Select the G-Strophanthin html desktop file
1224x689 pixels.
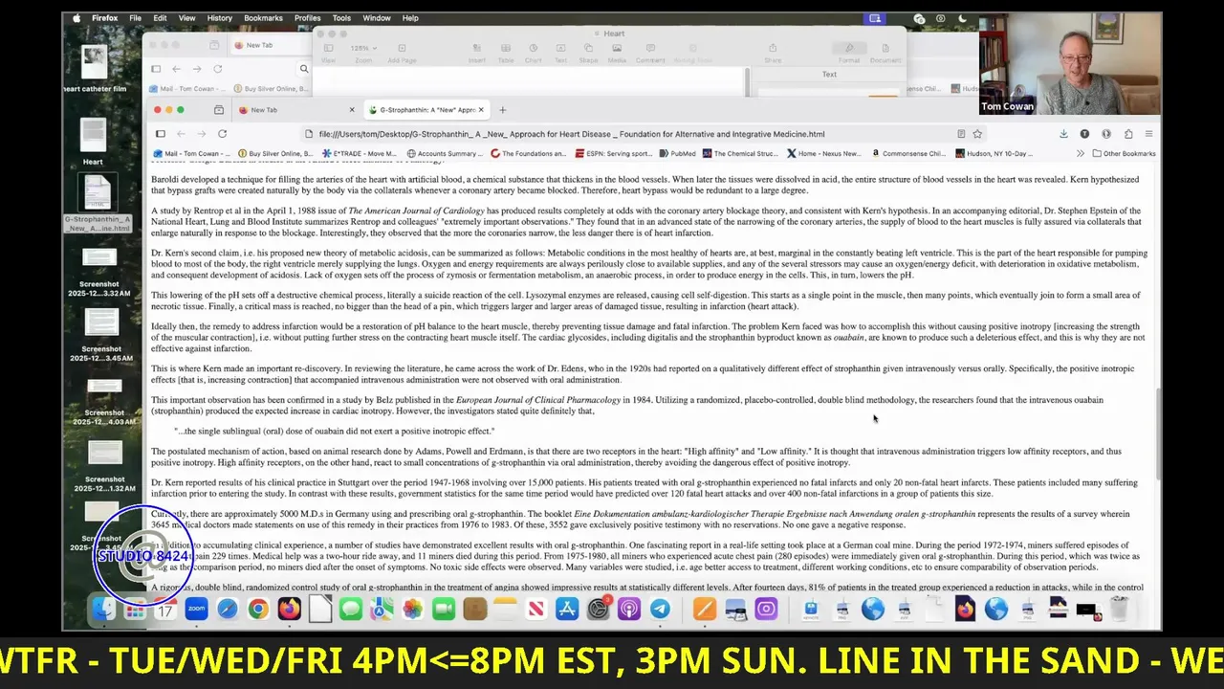coord(98,203)
